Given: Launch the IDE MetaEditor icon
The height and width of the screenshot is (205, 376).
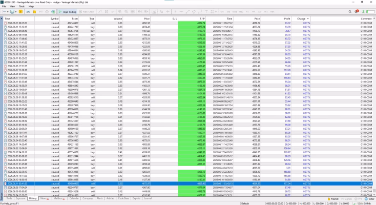Looking at the screenshot, I should pyautogui.click(x=28, y=11).
